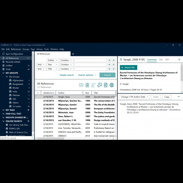Click the find full text icon

tap(106, 85)
